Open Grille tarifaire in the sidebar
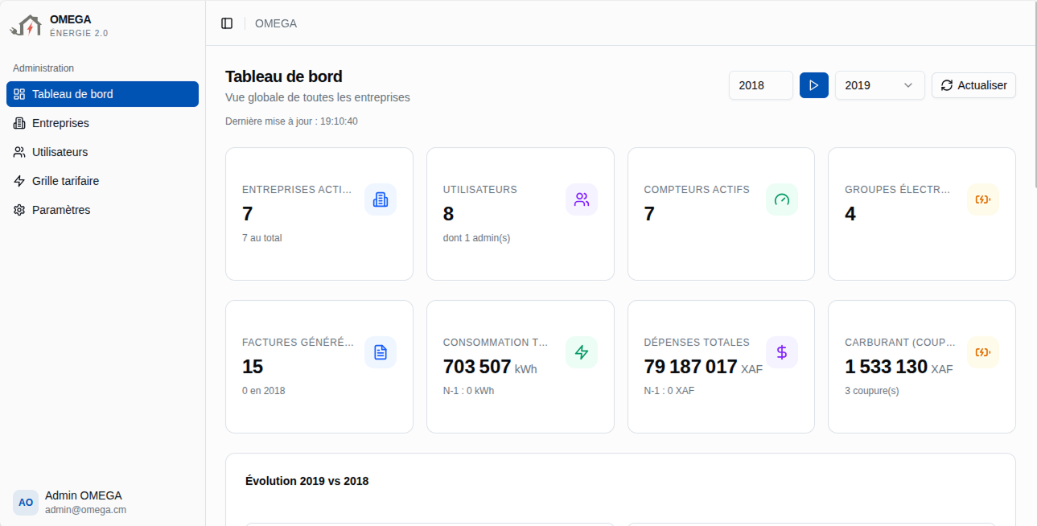 [x=102, y=181]
